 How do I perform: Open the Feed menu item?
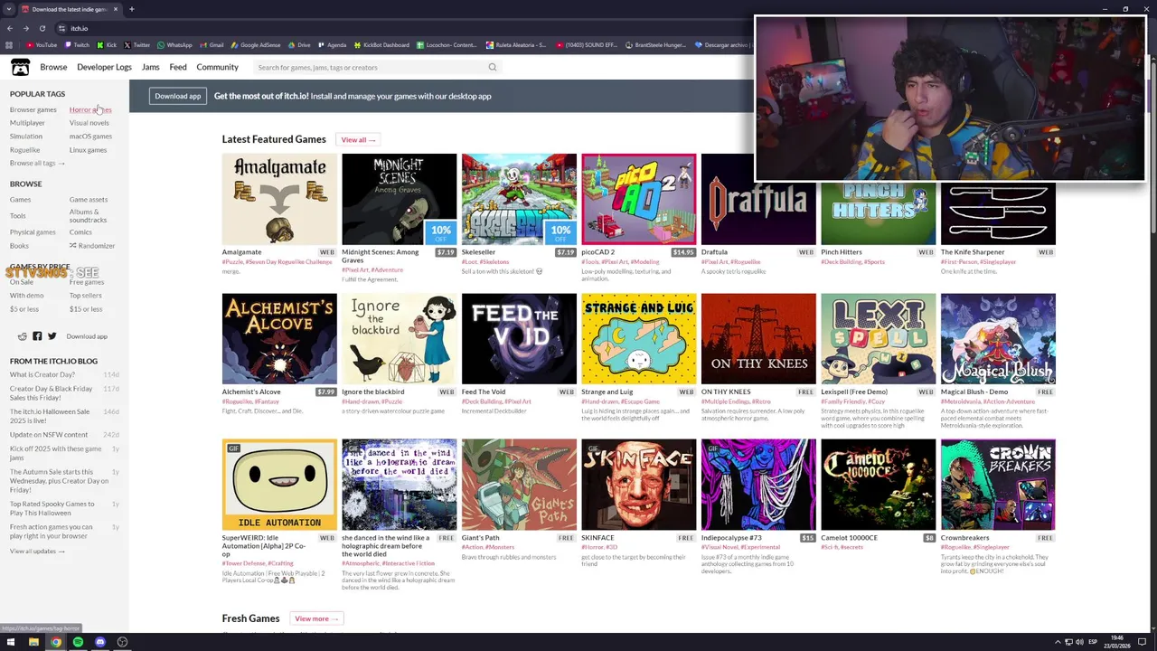[178, 67]
